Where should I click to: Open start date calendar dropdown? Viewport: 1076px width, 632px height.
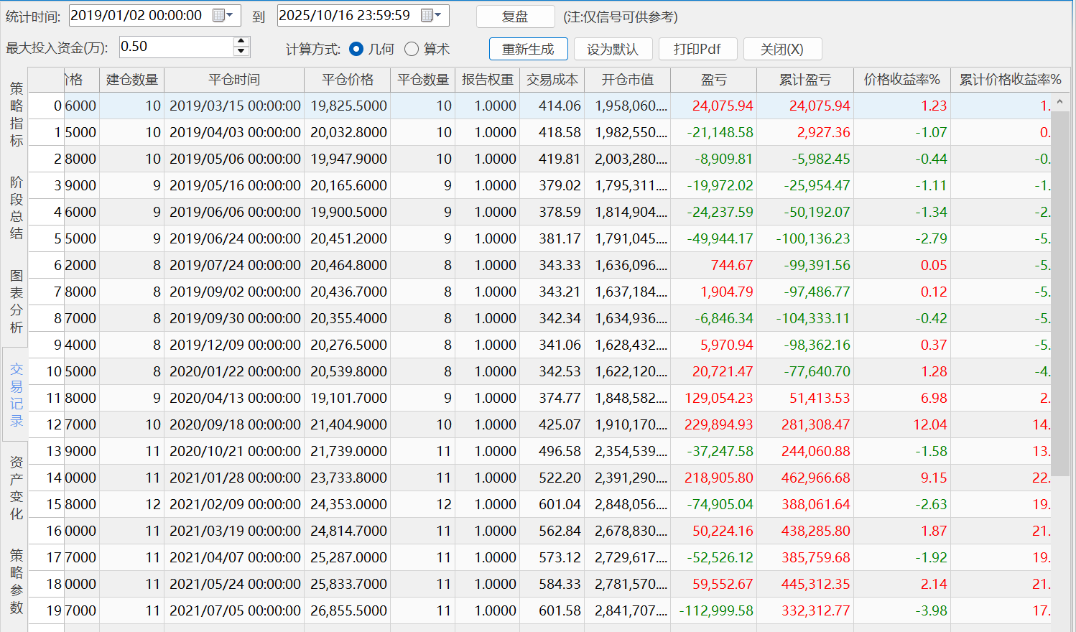[223, 16]
